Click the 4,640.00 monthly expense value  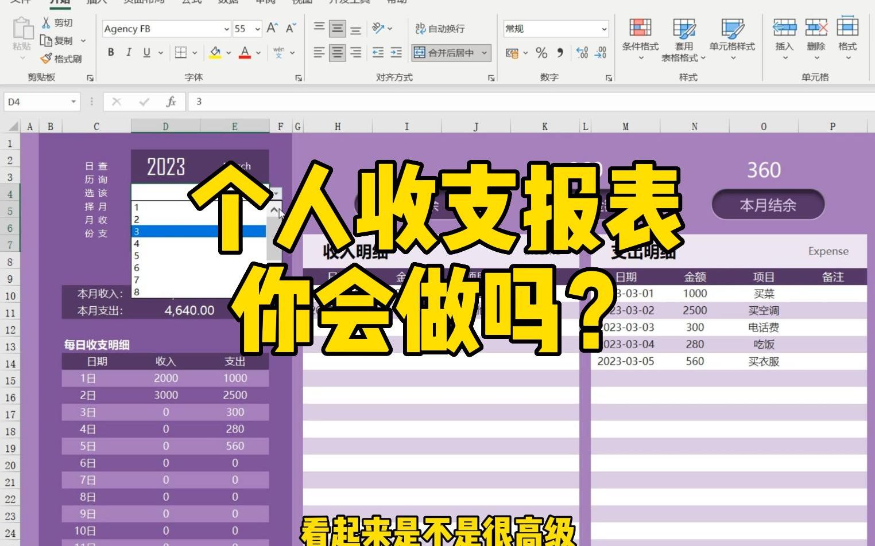[x=189, y=310]
